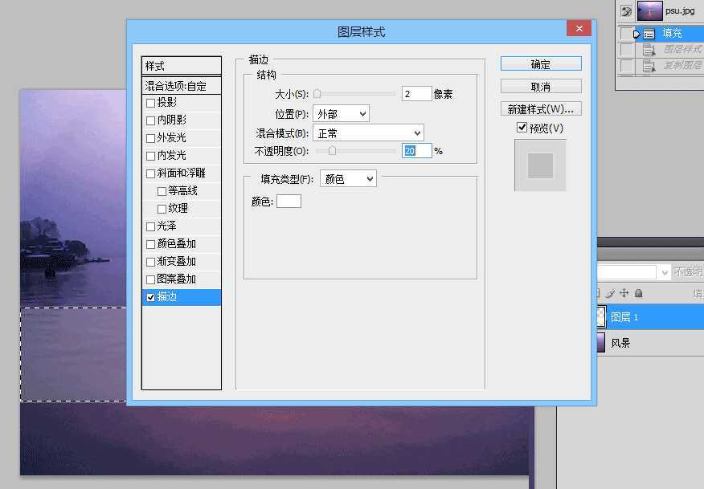The height and width of the screenshot is (489, 704).
Task: Lock all properties with the padlock icon
Action: (639, 293)
